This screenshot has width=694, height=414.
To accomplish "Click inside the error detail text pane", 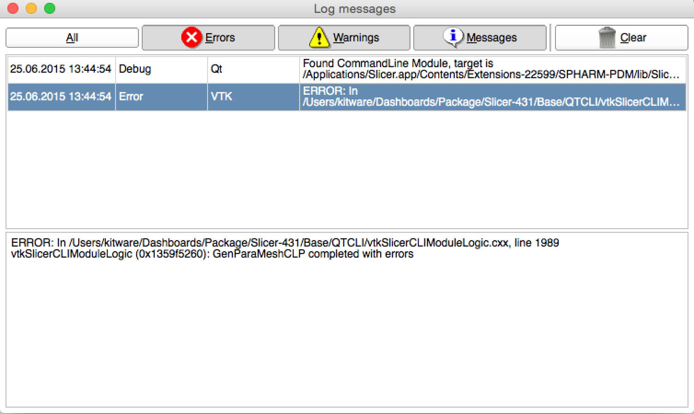I will click(347, 322).
